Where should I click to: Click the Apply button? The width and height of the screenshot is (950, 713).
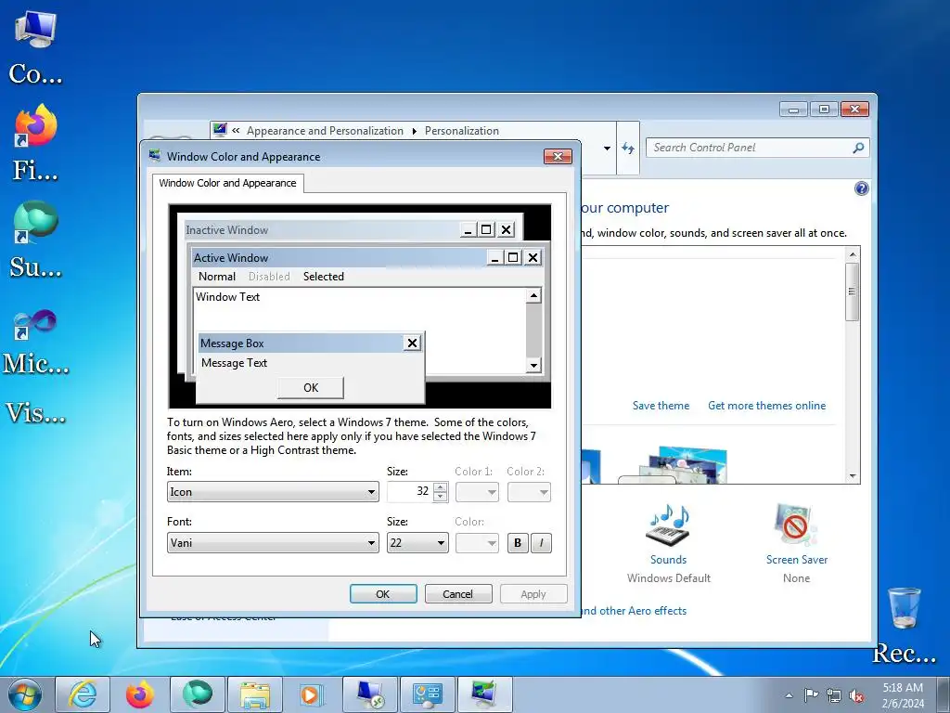(533, 594)
